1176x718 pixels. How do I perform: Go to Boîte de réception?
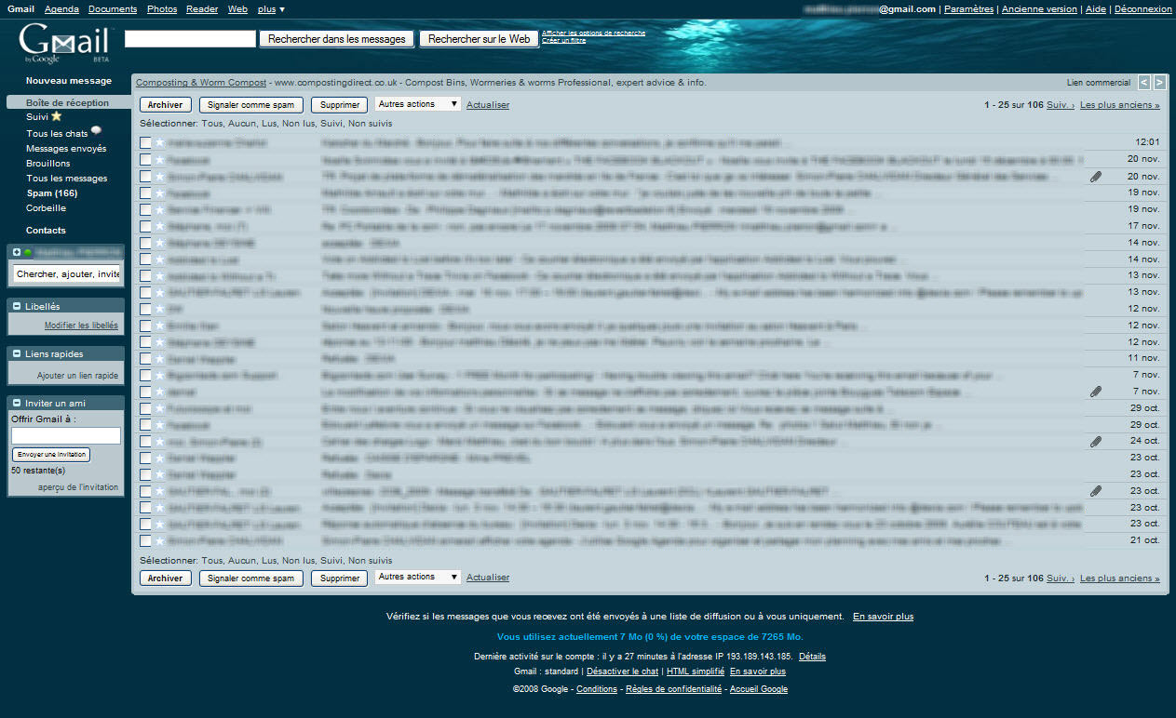(67, 102)
